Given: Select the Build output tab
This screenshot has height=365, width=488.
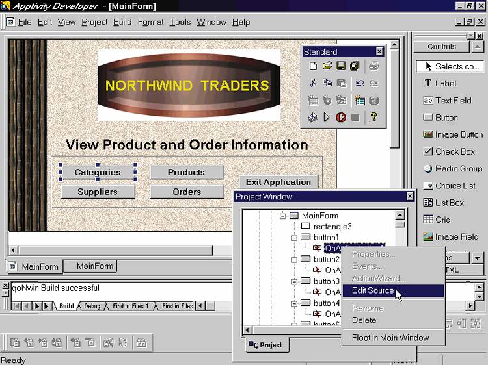Looking at the screenshot, I should (66, 307).
